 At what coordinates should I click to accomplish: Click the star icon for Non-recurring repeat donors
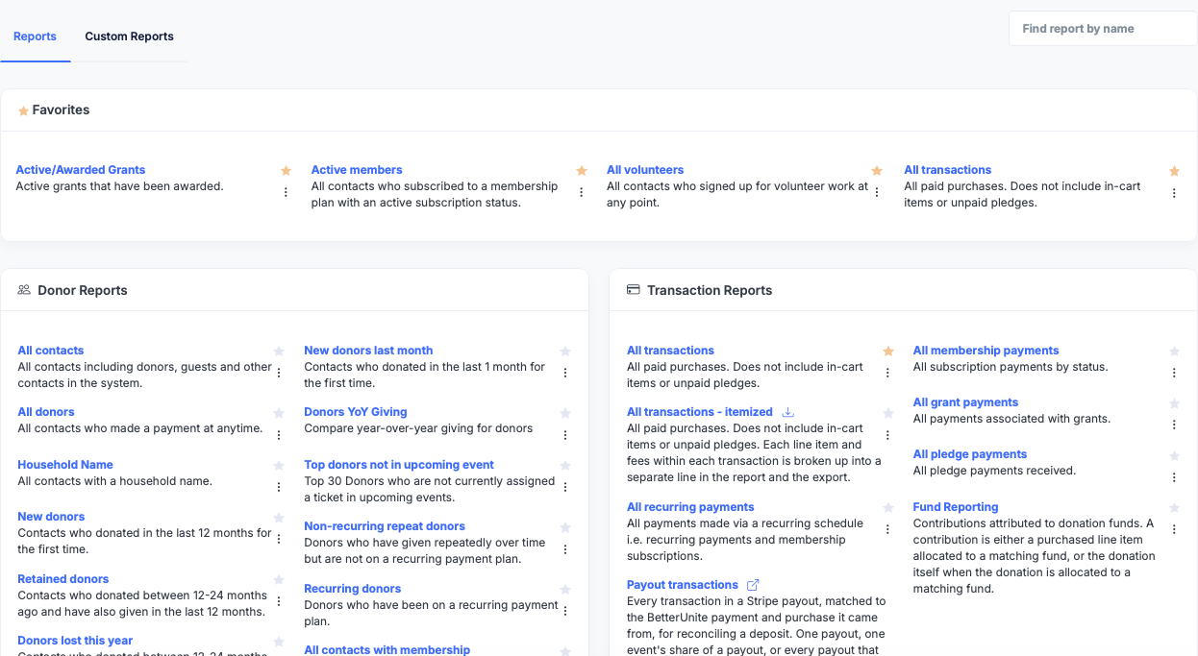click(565, 527)
